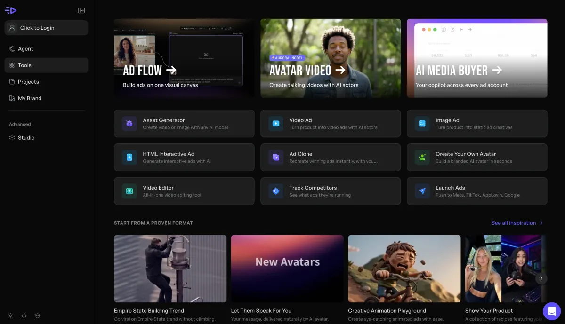The width and height of the screenshot is (565, 324).
Task: Click the Click to Login button
Action: (46, 28)
